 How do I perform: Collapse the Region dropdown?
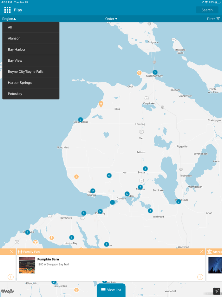pyautogui.click(x=9, y=19)
